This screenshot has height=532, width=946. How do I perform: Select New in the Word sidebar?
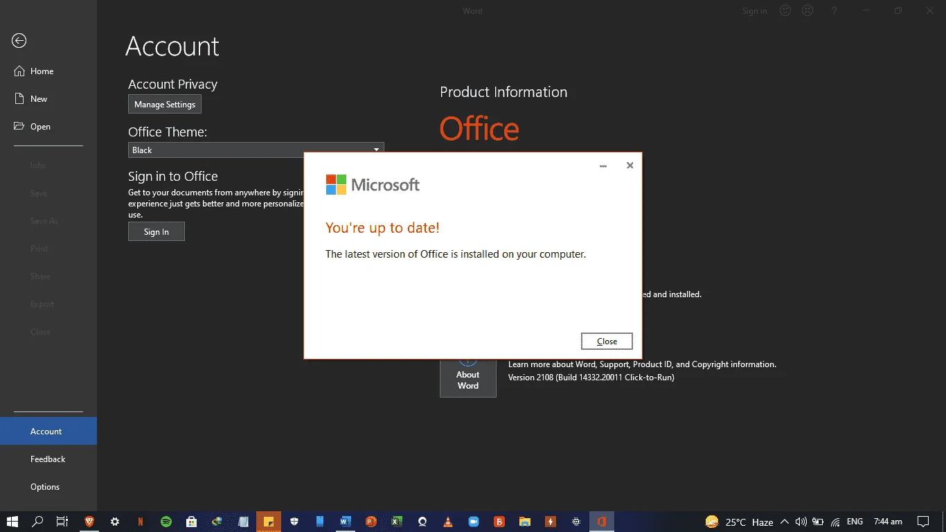(48, 99)
